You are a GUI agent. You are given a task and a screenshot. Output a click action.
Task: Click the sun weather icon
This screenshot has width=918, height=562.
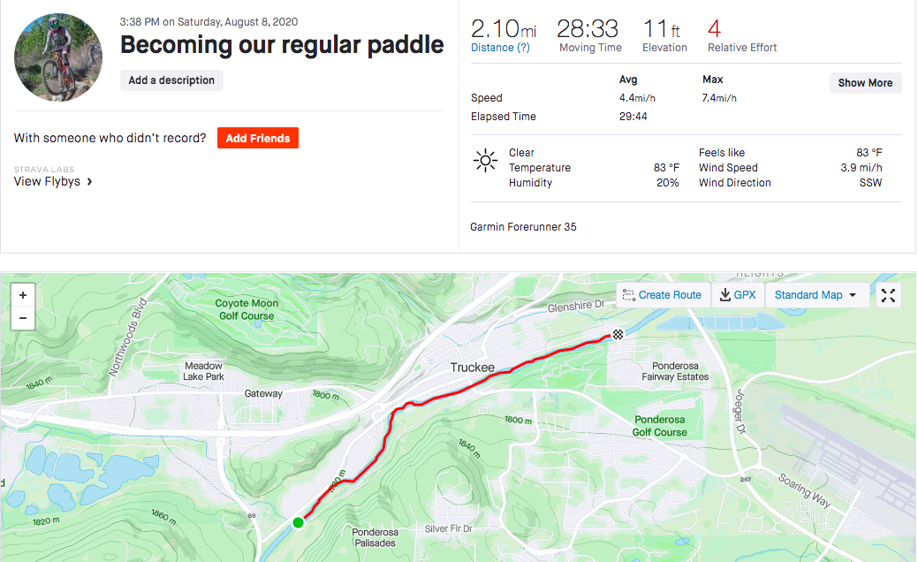pyautogui.click(x=485, y=161)
